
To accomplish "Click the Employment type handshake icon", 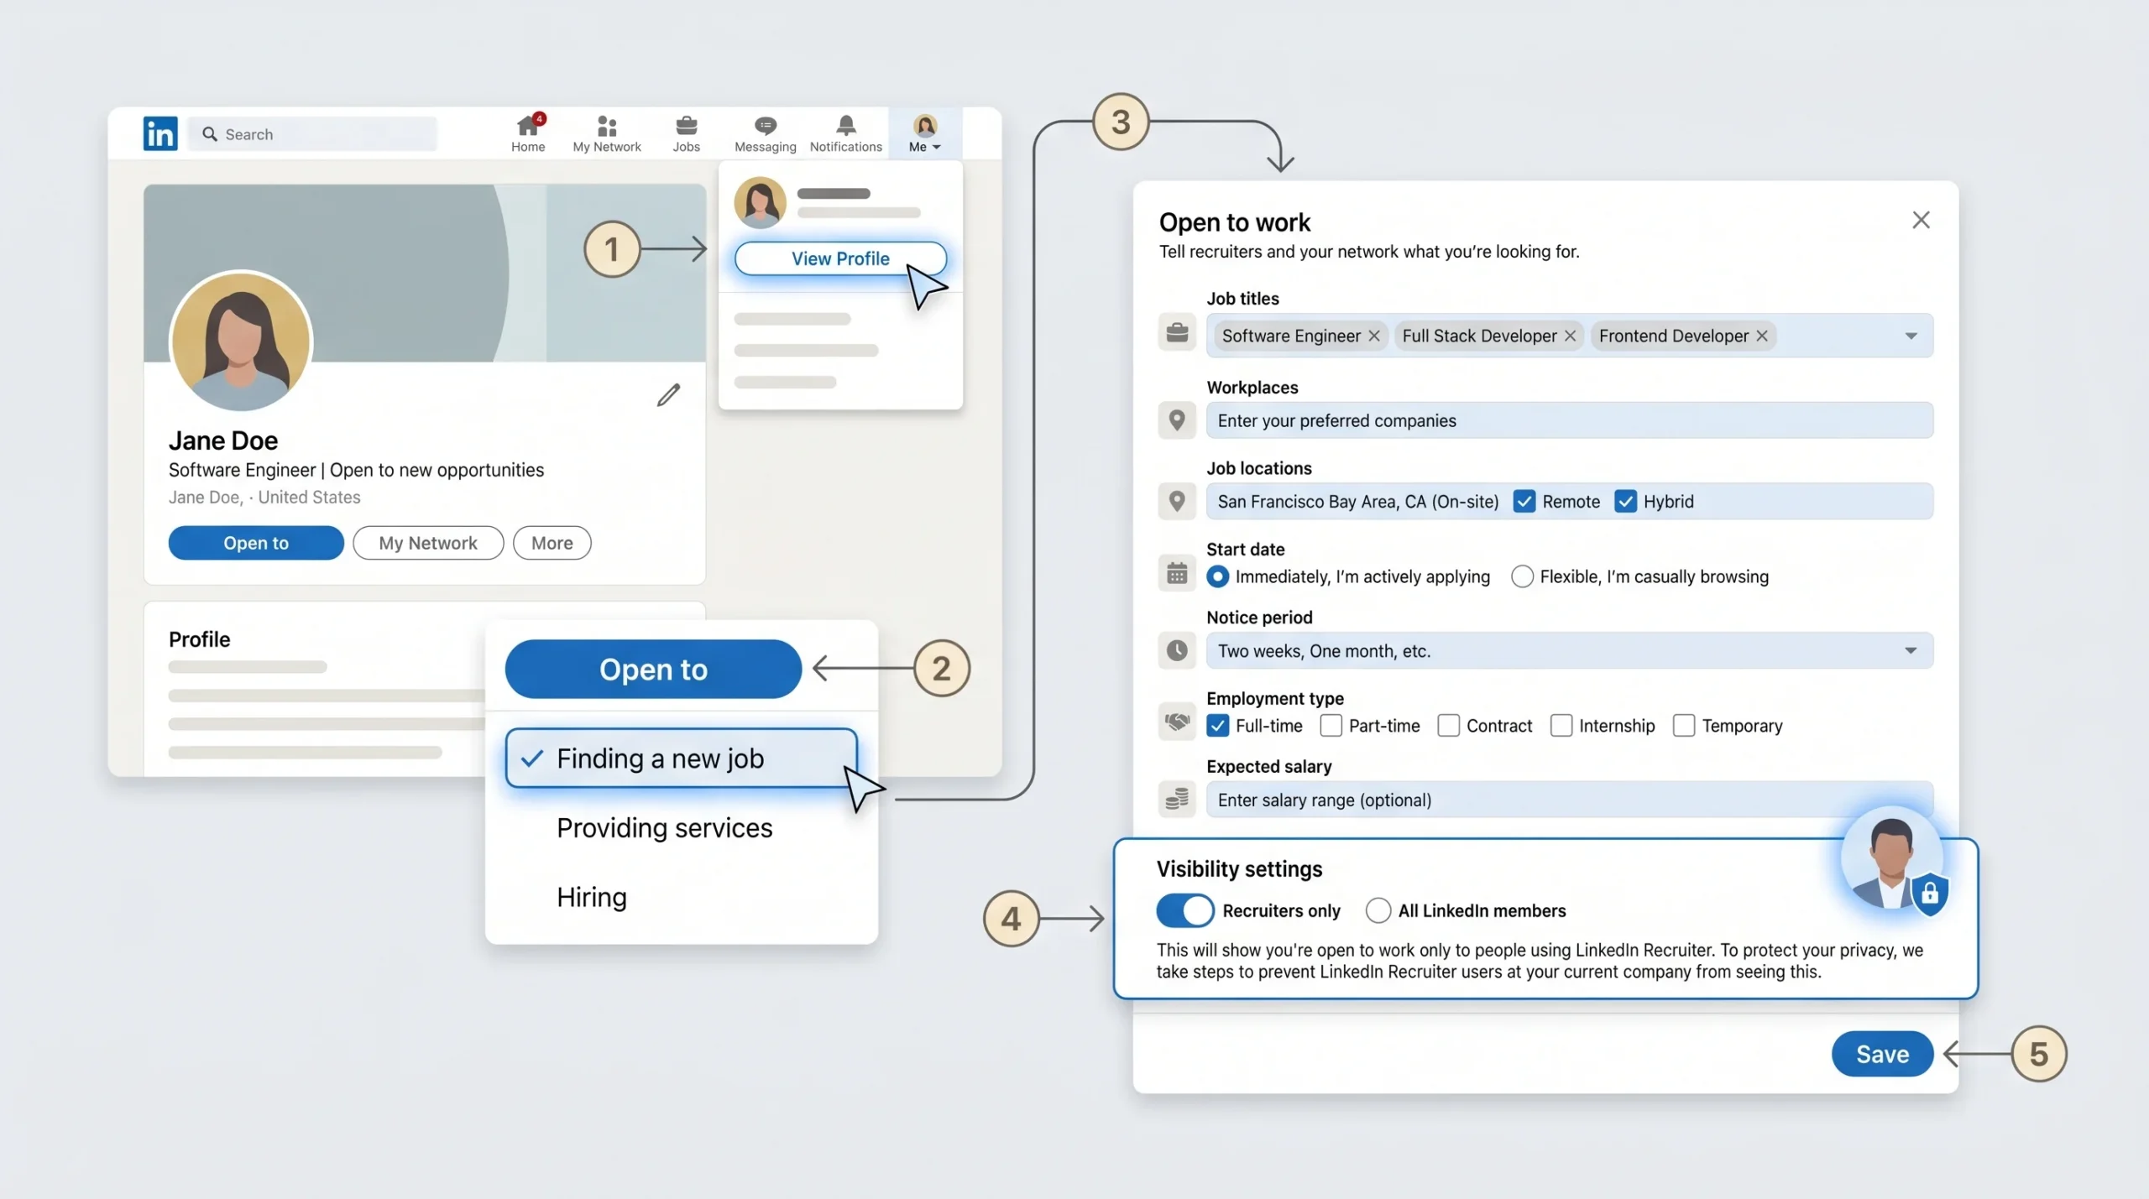I will 1177,722.
